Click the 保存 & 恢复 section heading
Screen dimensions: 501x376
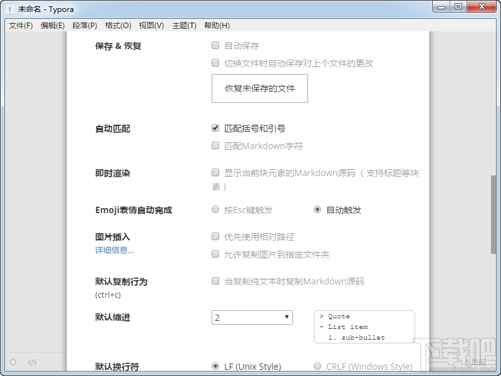(x=118, y=46)
